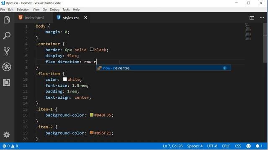Open the Extensions view in activity bar
268x150 pixels.
(x=7, y=82)
